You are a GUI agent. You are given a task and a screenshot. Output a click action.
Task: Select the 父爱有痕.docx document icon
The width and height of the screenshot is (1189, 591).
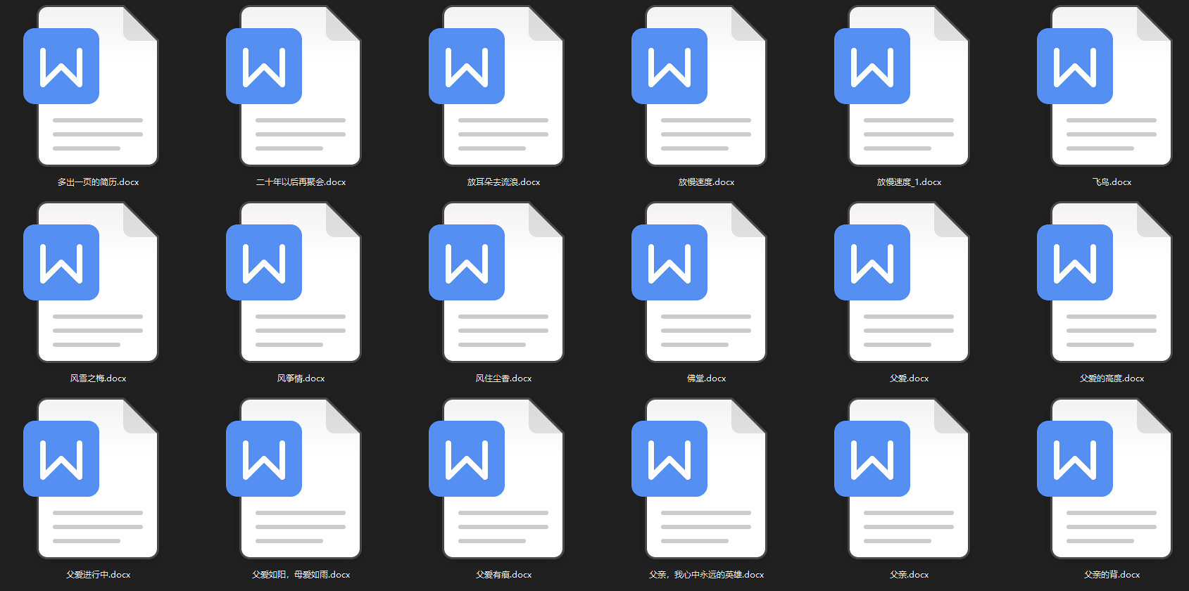tap(496, 478)
